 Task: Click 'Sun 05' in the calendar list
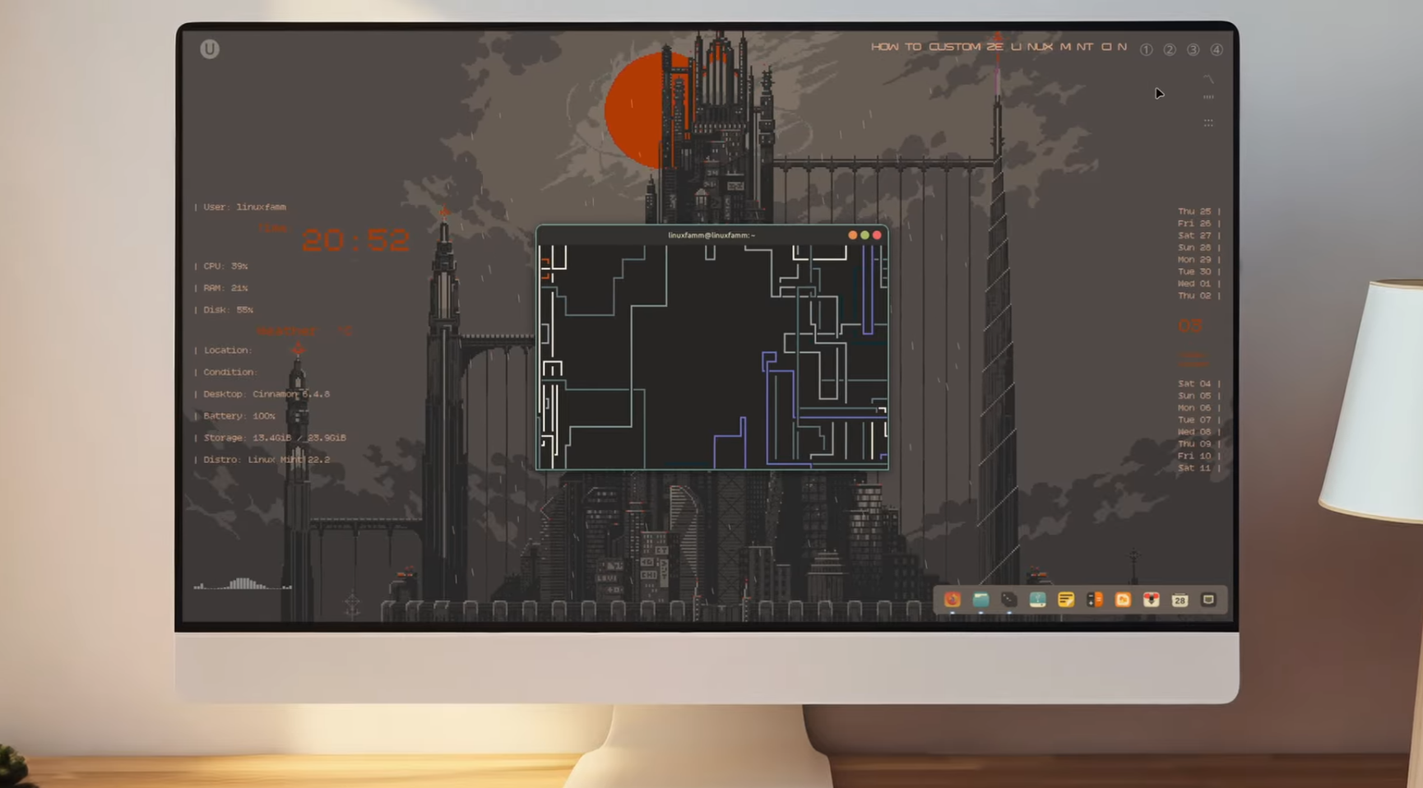[x=1194, y=396]
